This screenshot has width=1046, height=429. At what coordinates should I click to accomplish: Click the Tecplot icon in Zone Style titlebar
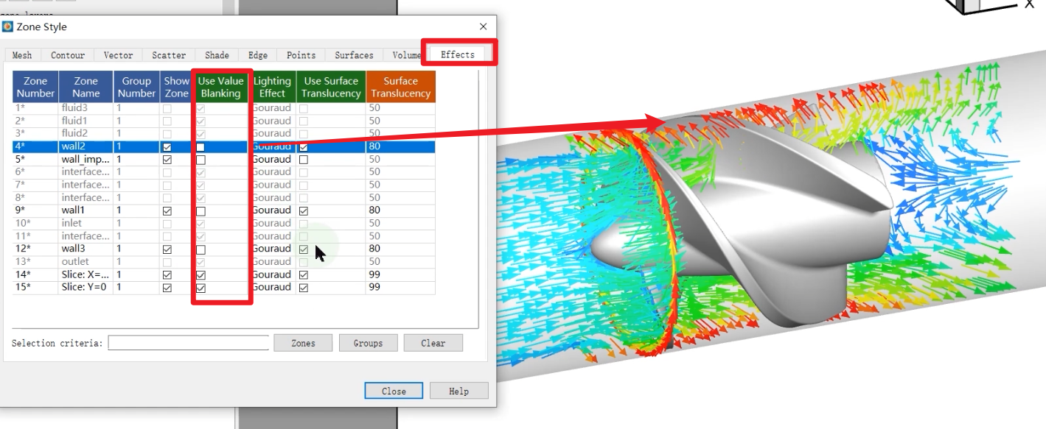click(8, 26)
